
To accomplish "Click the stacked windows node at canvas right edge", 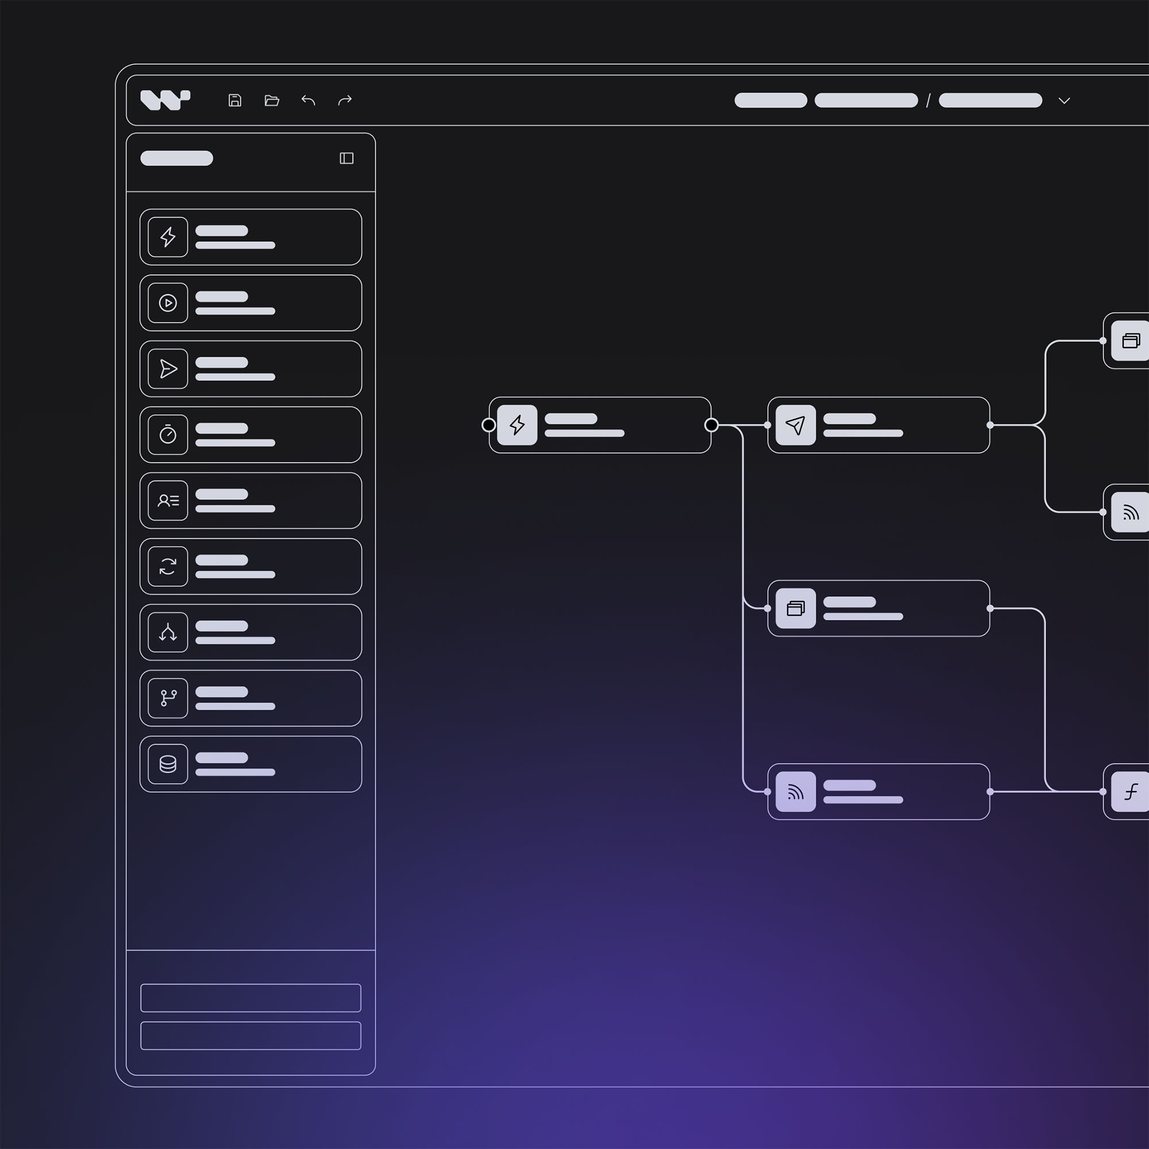I will pyautogui.click(x=1127, y=341).
